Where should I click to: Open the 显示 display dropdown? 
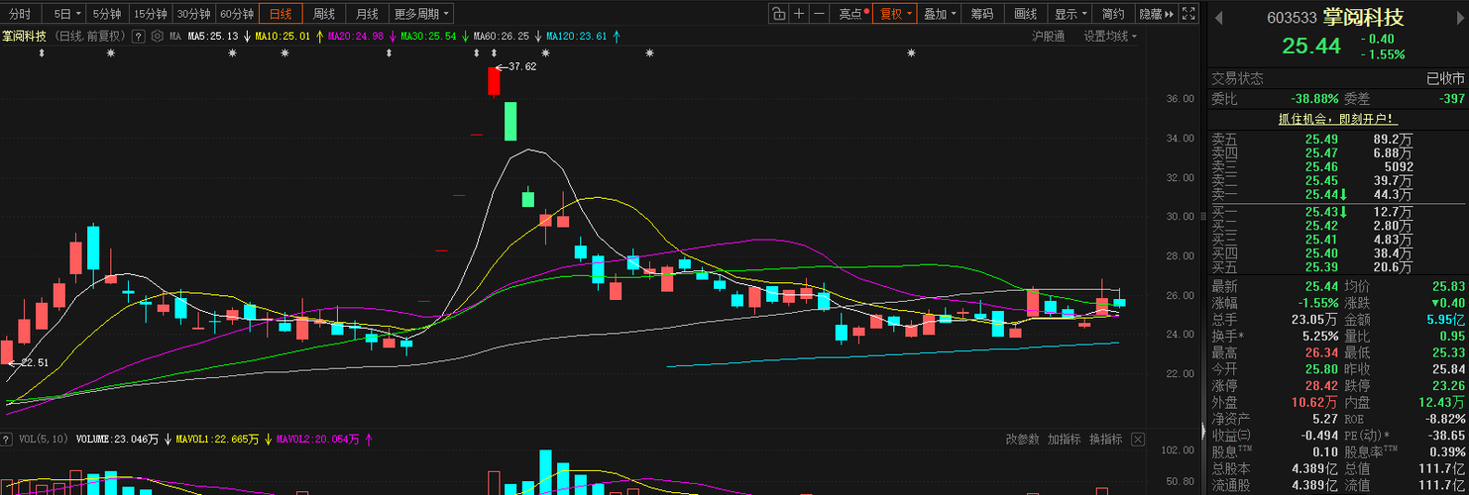click(1071, 14)
